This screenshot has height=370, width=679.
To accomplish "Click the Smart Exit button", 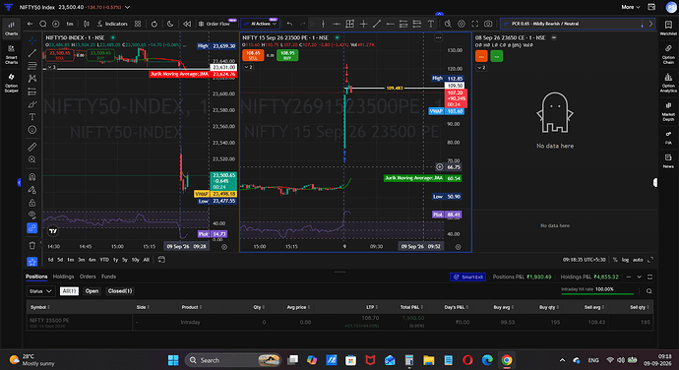I will click(468, 277).
